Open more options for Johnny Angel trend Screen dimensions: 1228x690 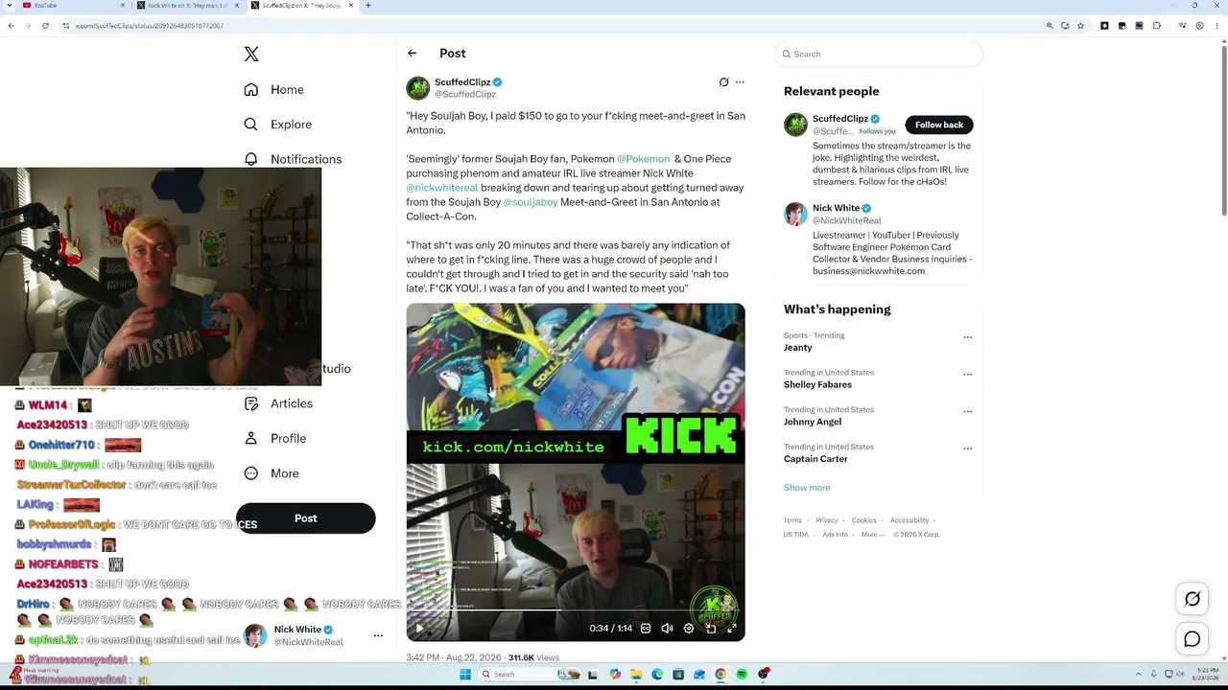(x=967, y=412)
